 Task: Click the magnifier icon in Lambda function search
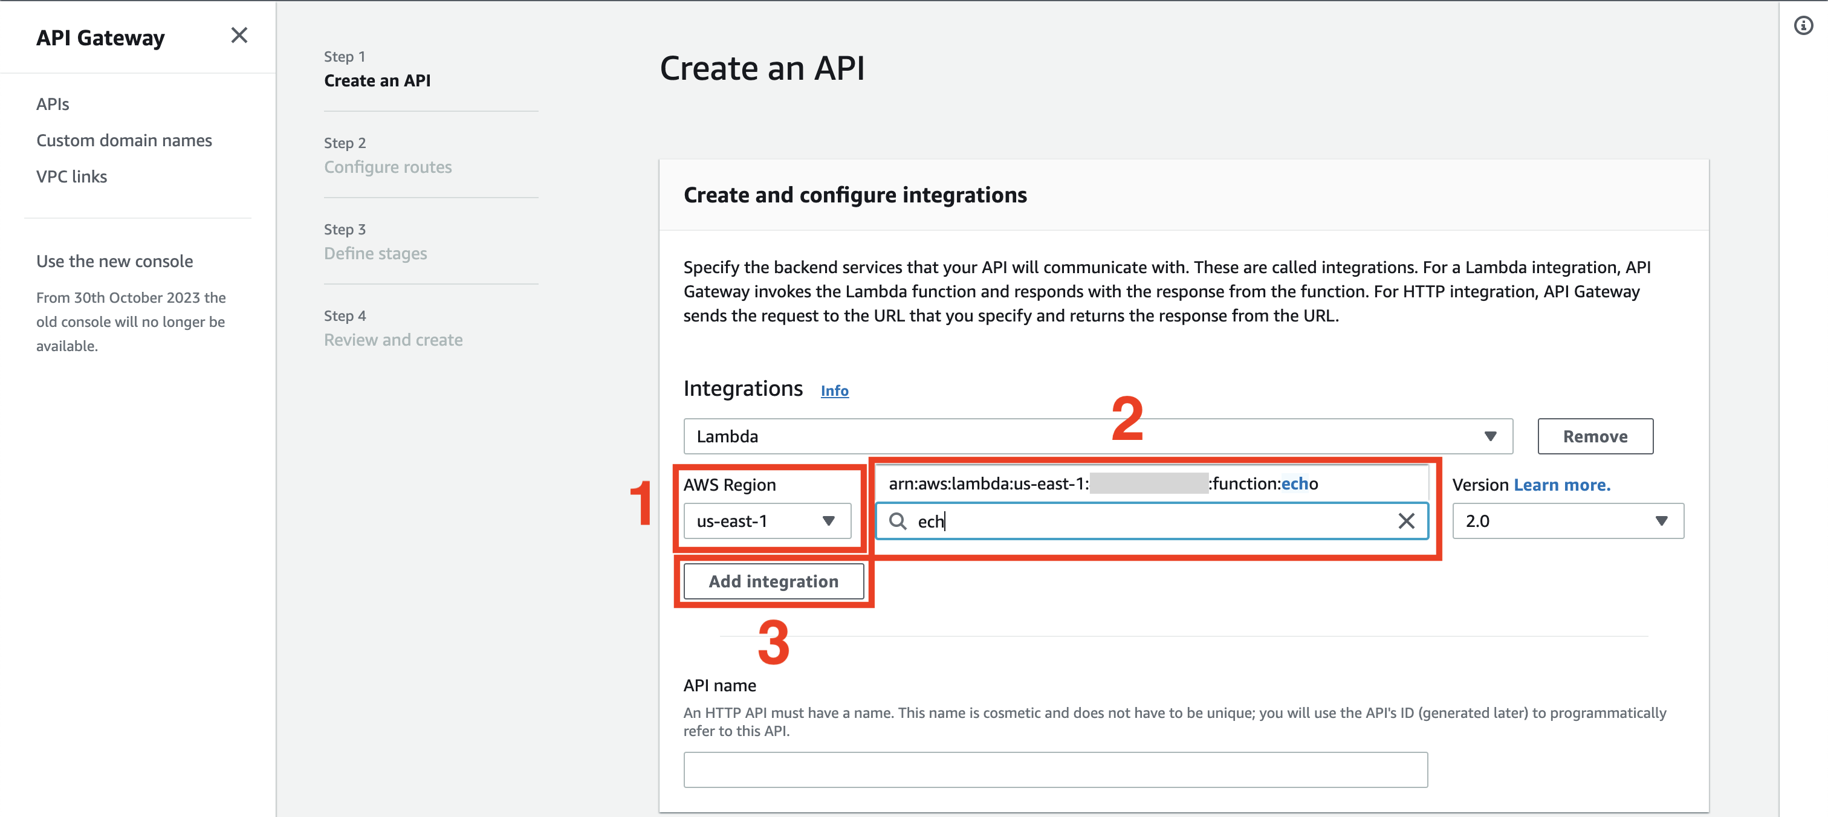click(898, 522)
